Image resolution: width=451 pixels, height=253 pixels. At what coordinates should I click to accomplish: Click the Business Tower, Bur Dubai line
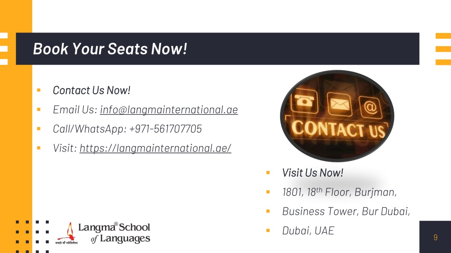click(x=346, y=211)
